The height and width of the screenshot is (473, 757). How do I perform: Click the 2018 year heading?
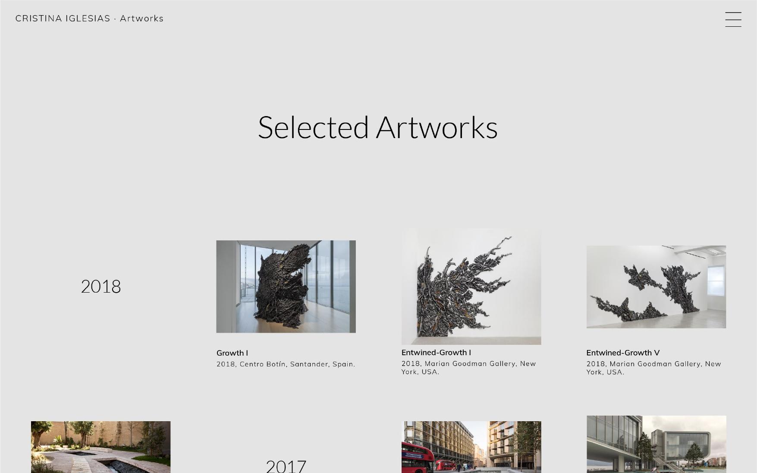pyautogui.click(x=101, y=287)
